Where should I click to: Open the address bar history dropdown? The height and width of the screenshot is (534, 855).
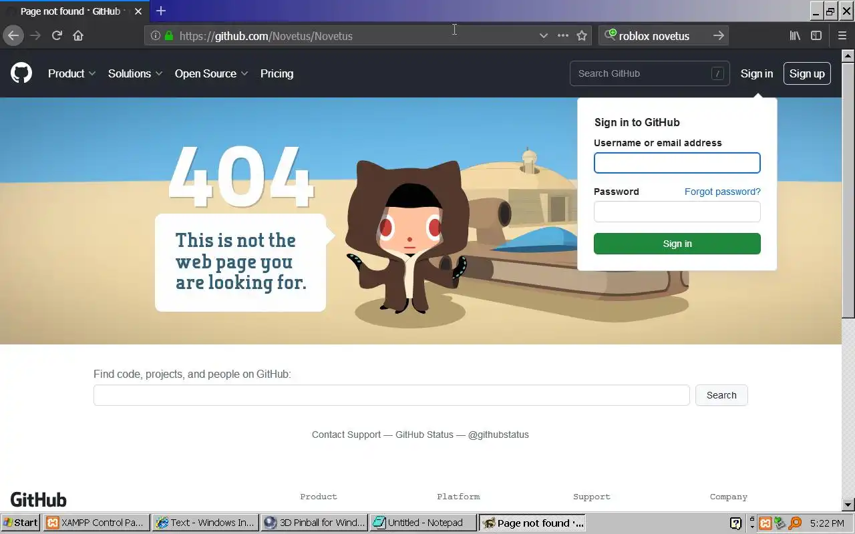(544, 35)
